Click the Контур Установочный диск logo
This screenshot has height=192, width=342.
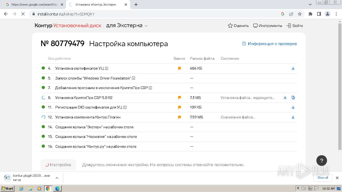point(68,26)
